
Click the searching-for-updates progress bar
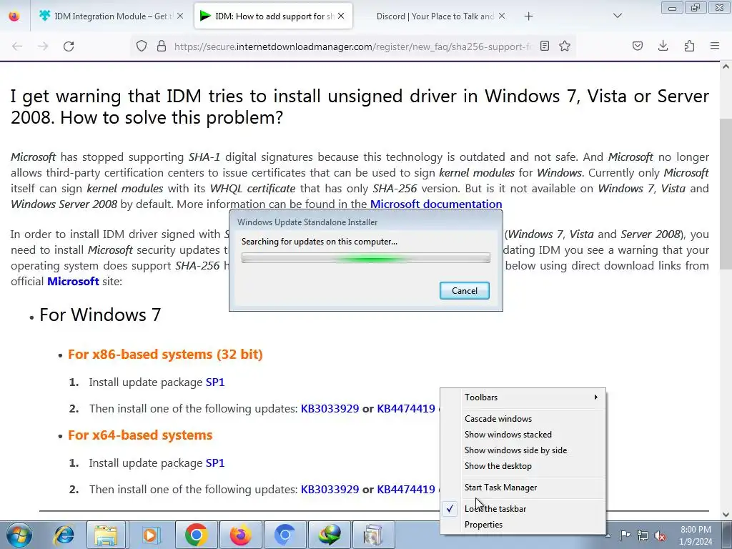click(x=365, y=258)
